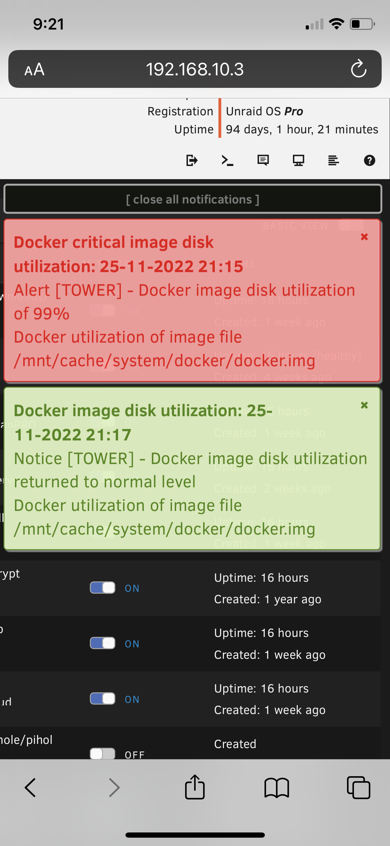The width and height of the screenshot is (390, 846).
Task: Toggle off the 1 year old container
Action: (x=103, y=588)
